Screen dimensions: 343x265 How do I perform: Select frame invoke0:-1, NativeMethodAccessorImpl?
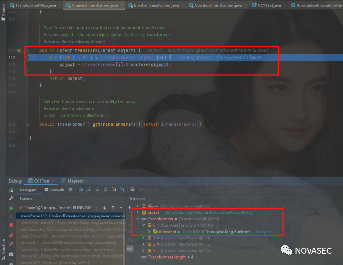click(x=70, y=243)
